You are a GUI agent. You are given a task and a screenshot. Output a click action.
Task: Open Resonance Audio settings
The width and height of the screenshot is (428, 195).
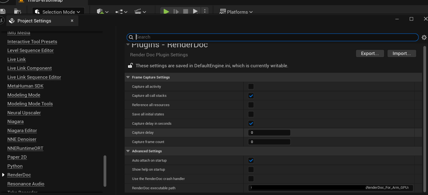[26, 184]
